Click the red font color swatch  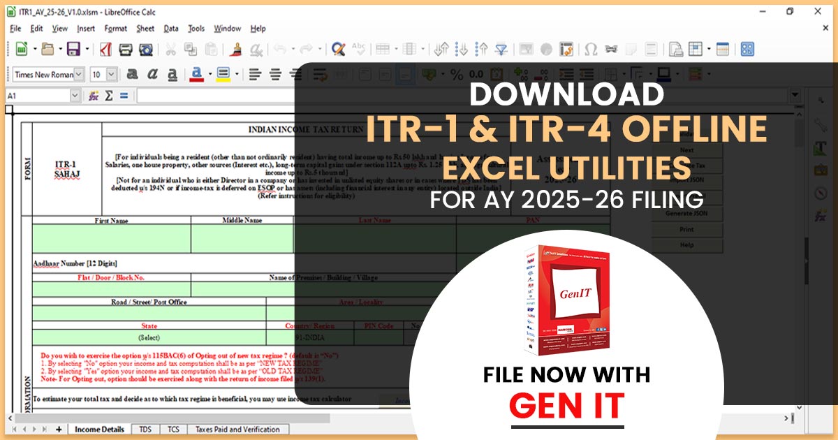coord(196,74)
